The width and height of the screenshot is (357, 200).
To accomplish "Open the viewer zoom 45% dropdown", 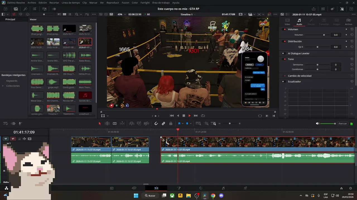I will (x=121, y=14).
